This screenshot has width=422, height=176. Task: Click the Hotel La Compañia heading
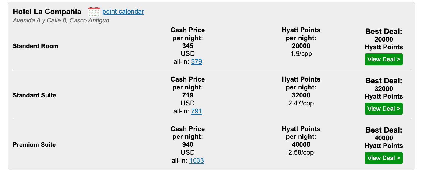tap(47, 12)
